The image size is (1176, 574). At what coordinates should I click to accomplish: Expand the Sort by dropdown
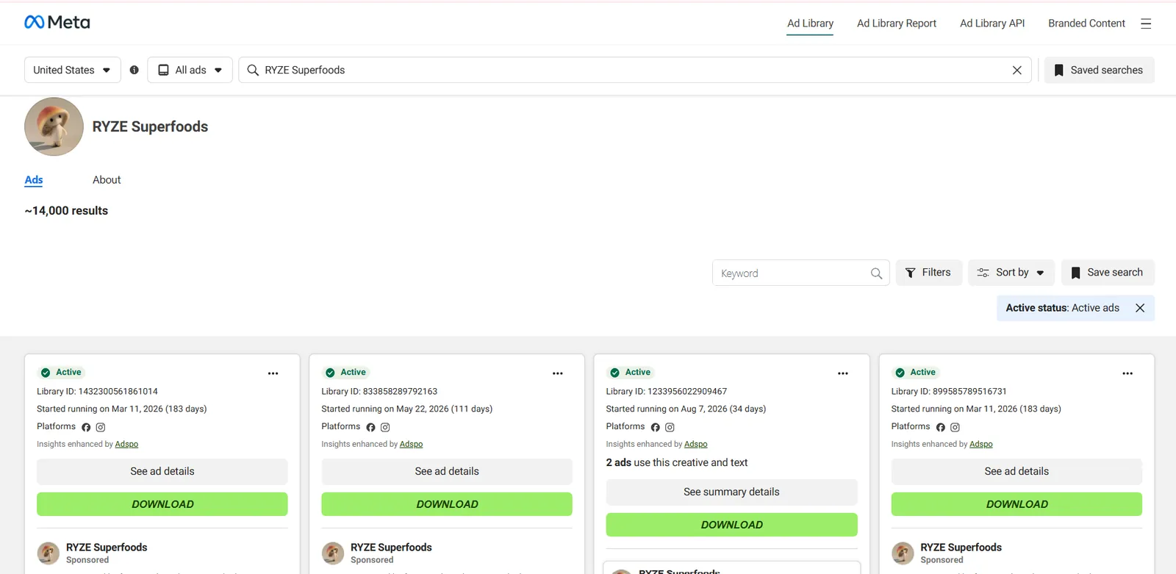click(1011, 273)
